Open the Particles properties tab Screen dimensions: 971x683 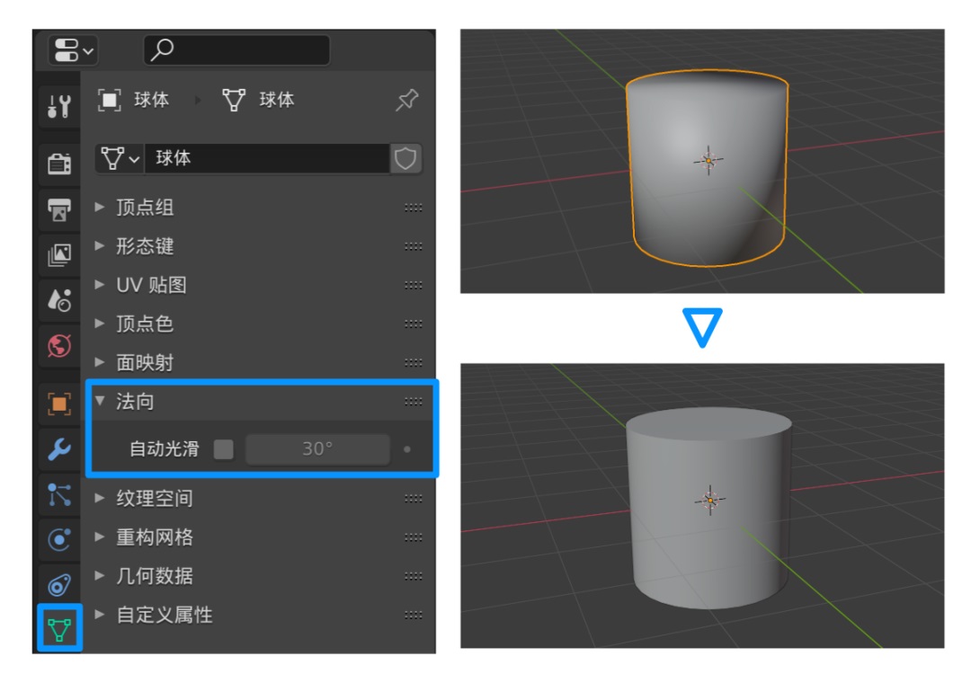point(59,495)
